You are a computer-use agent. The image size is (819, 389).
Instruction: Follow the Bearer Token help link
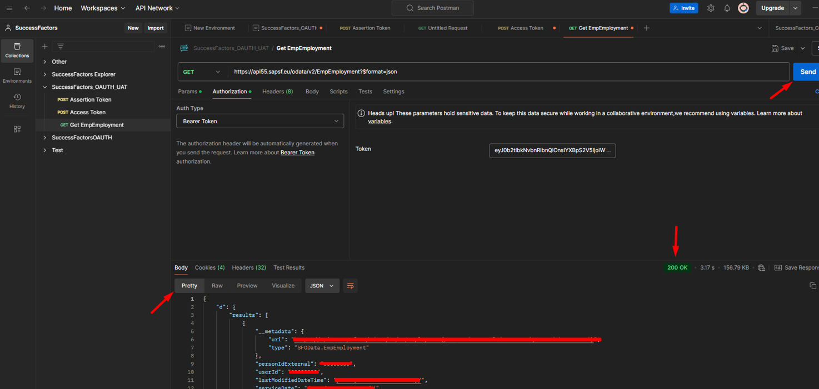click(297, 153)
